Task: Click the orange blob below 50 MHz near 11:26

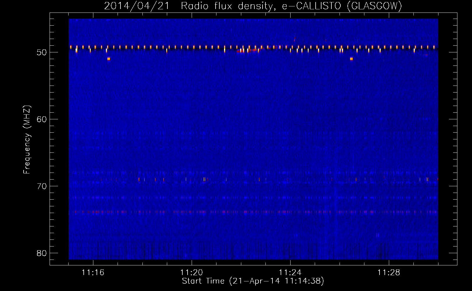Action: point(351,59)
